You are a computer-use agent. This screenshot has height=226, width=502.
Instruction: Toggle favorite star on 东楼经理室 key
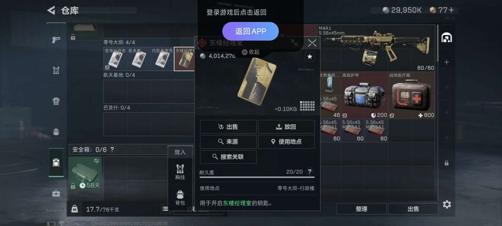coord(310,57)
